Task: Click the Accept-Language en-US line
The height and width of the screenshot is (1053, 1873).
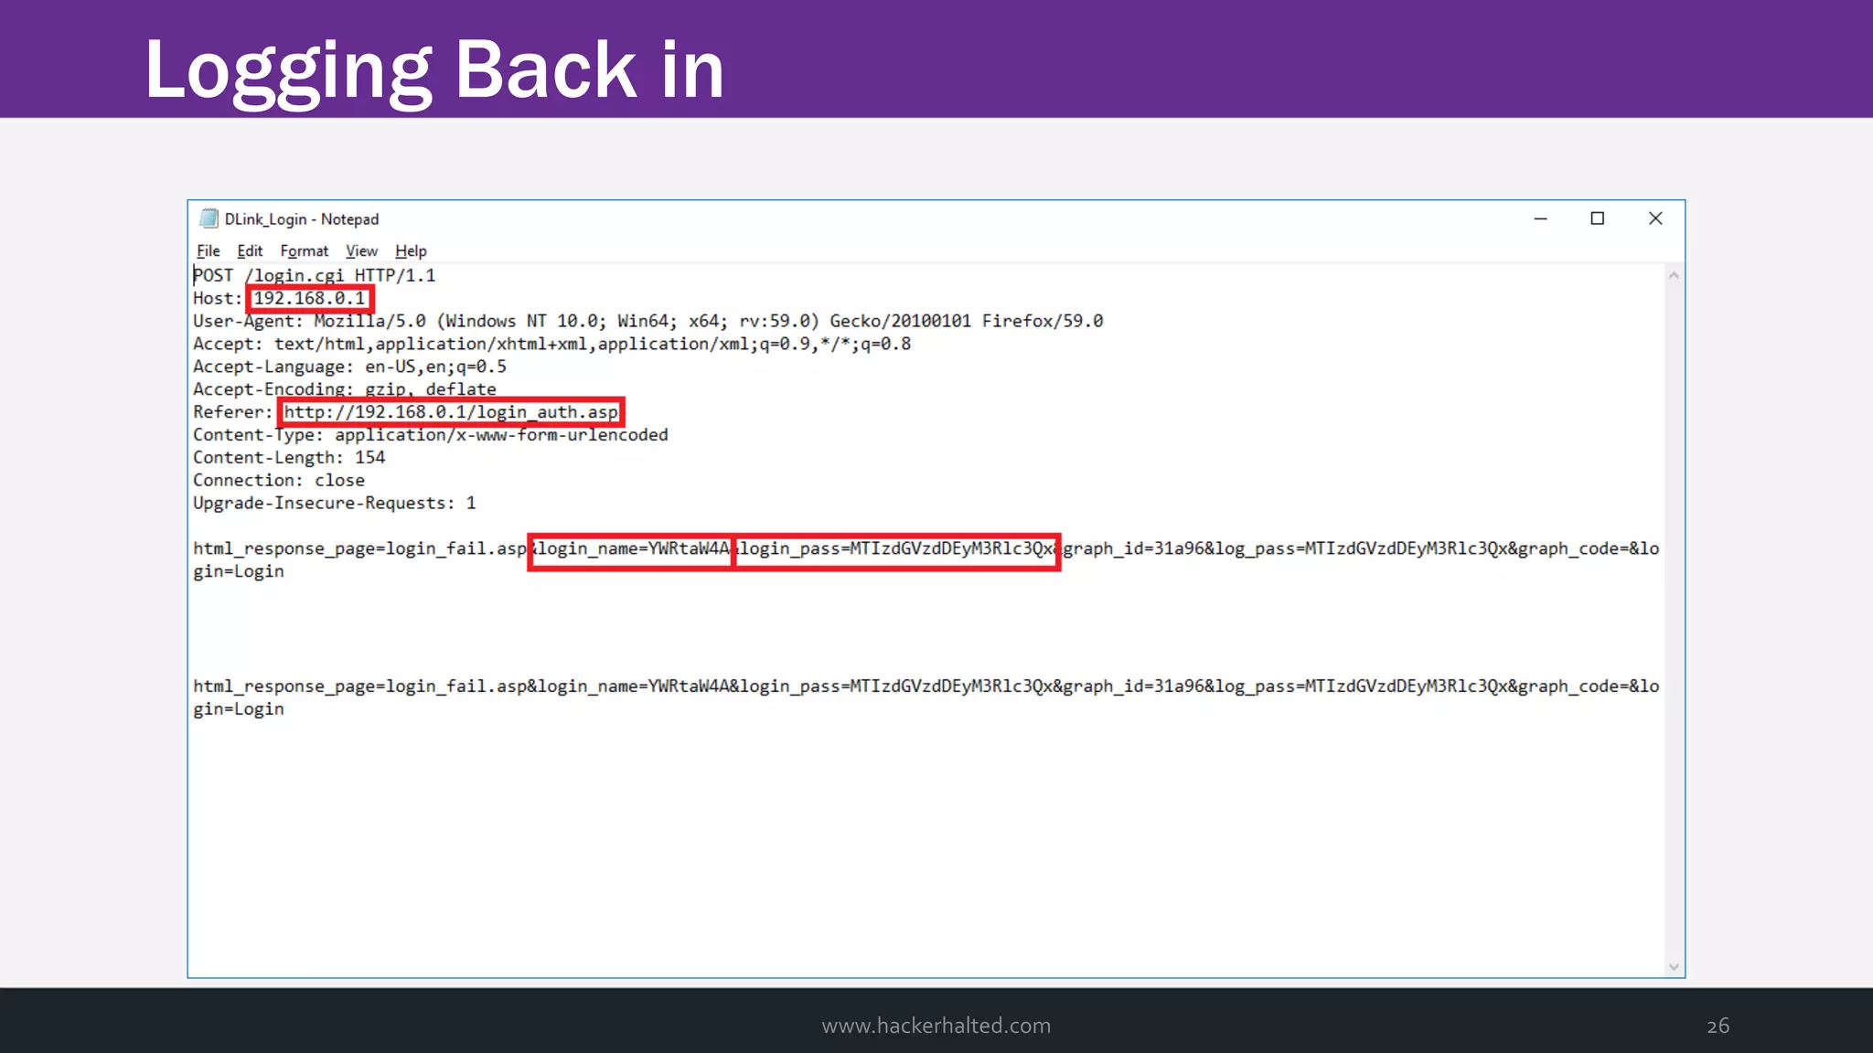Action: coord(349,367)
